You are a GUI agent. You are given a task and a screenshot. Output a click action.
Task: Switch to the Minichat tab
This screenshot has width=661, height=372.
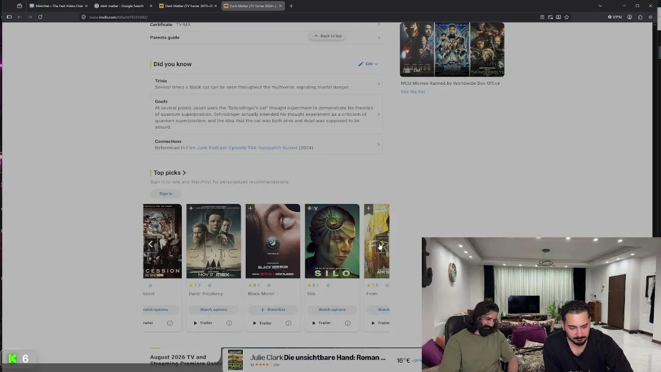pos(58,6)
